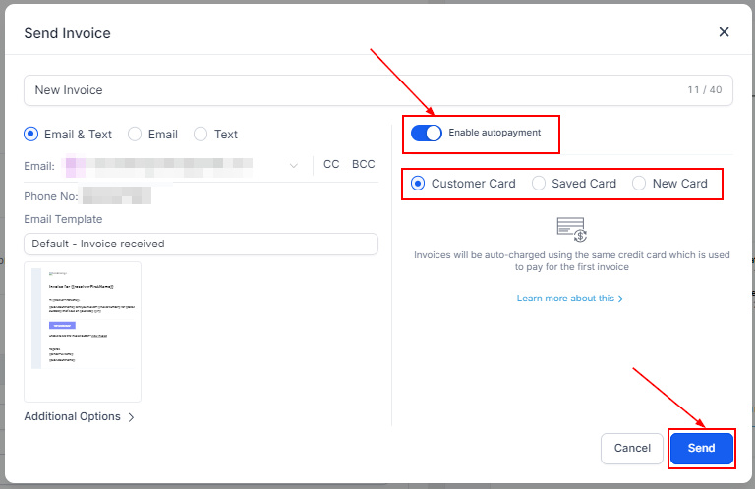Click the invoice name field "New Invoice"
Viewport: 755px width, 489px height.
pos(377,90)
